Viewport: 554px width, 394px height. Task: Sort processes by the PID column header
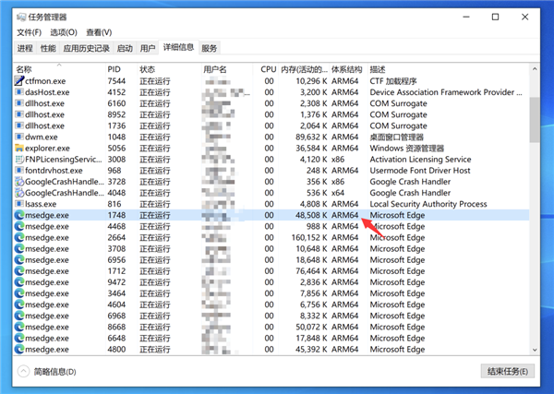point(114,69)
